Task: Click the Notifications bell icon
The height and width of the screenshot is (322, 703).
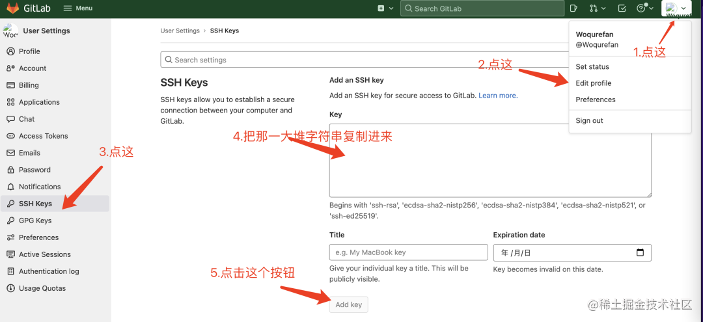Action: pos(11,187)
